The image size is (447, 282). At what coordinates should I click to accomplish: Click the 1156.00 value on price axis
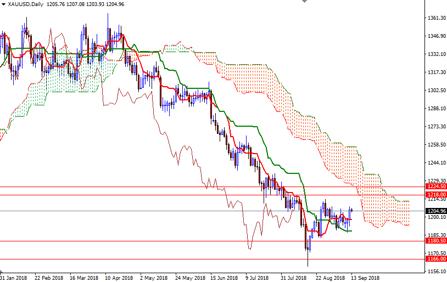436,271
